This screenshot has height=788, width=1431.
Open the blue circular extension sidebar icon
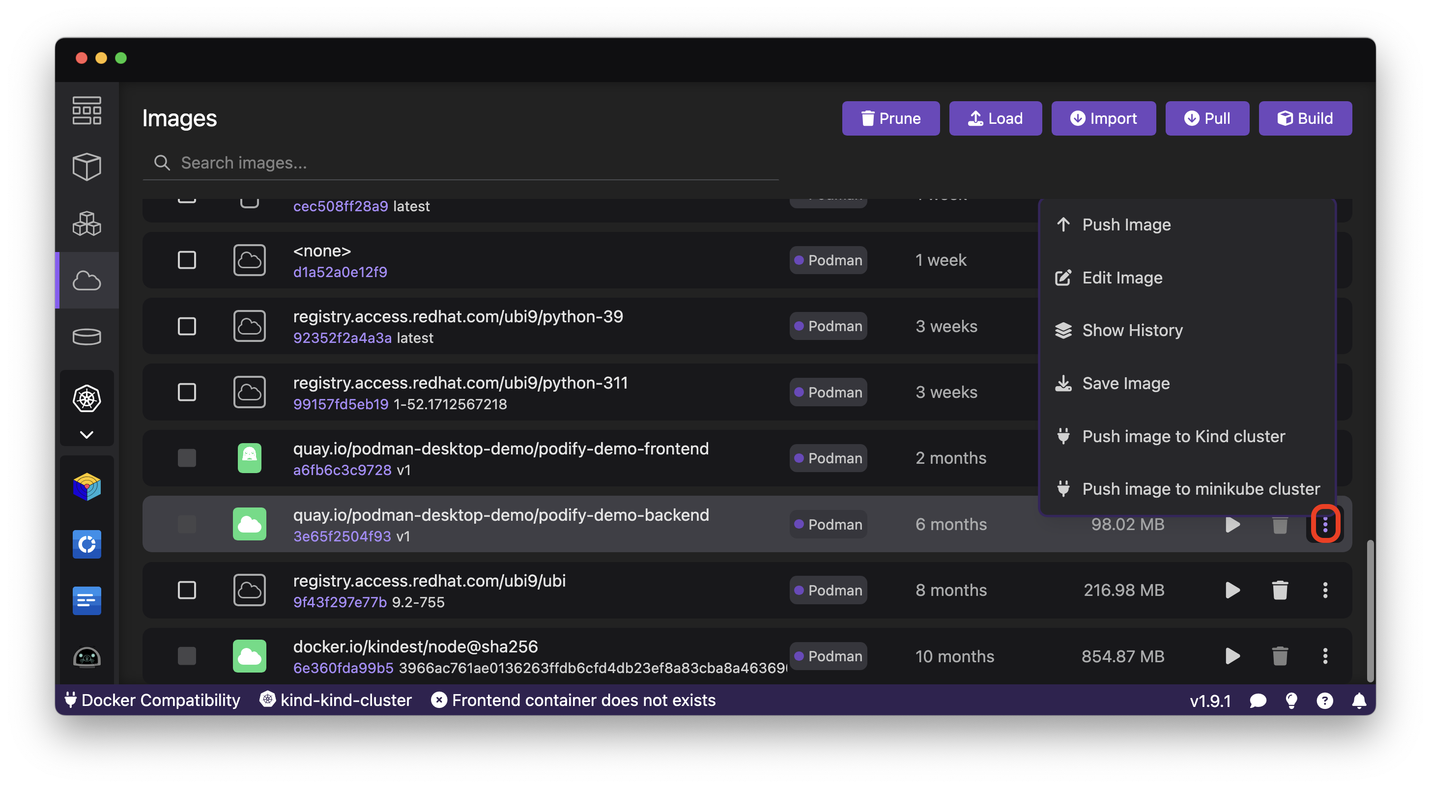point(86,544)
